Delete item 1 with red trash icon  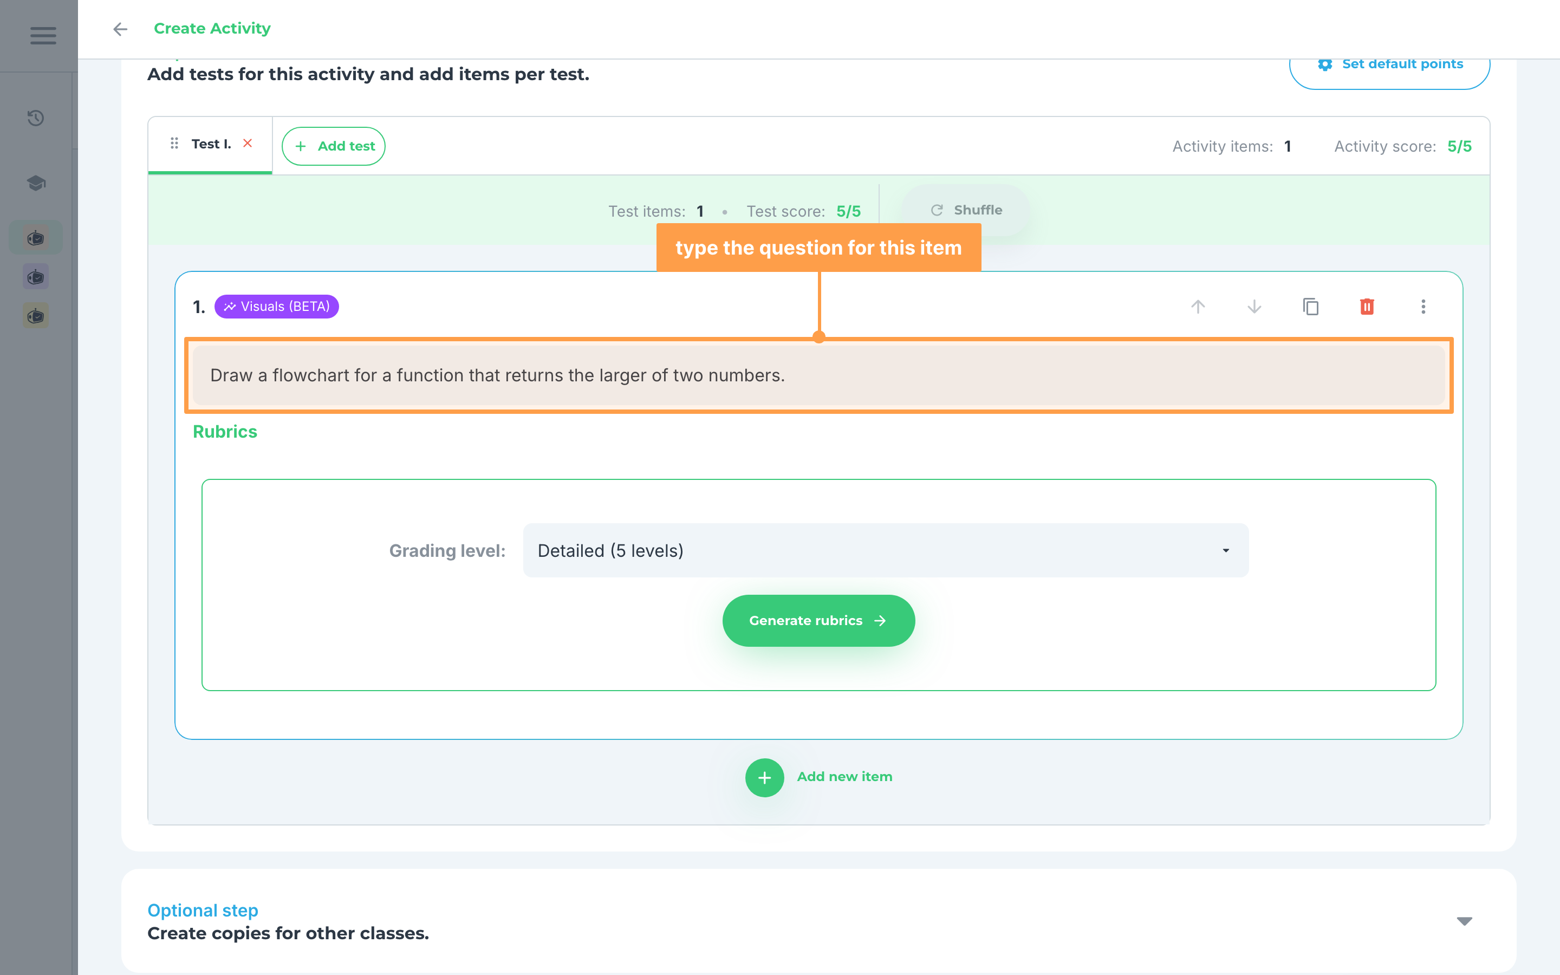[x=1367, y=306]
